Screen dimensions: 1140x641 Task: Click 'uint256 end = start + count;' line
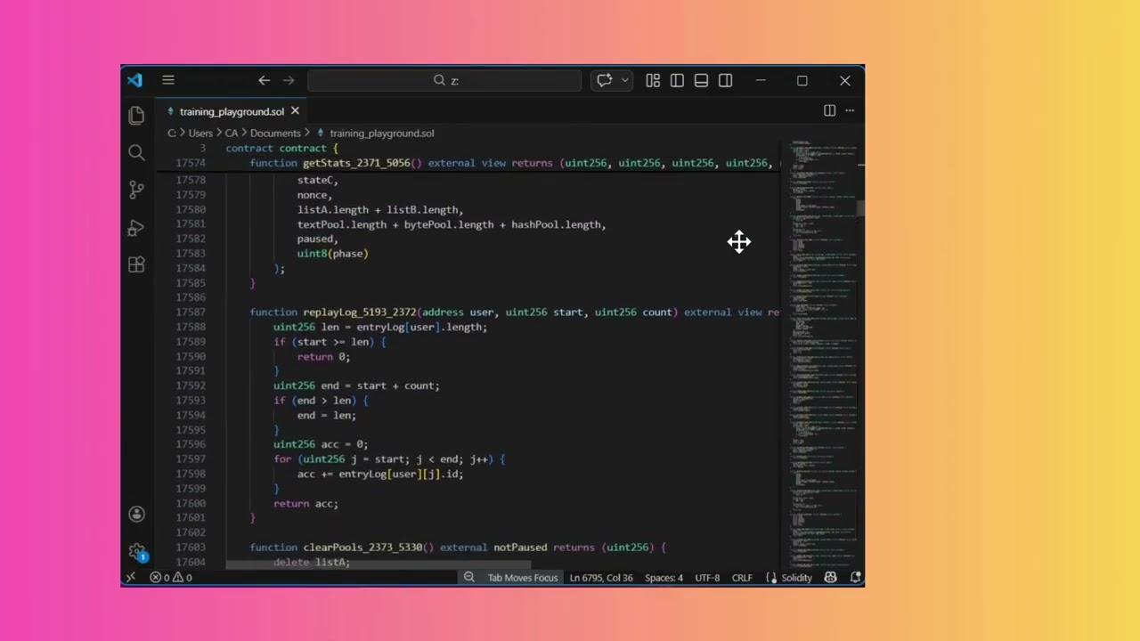(x=356, y=385)
